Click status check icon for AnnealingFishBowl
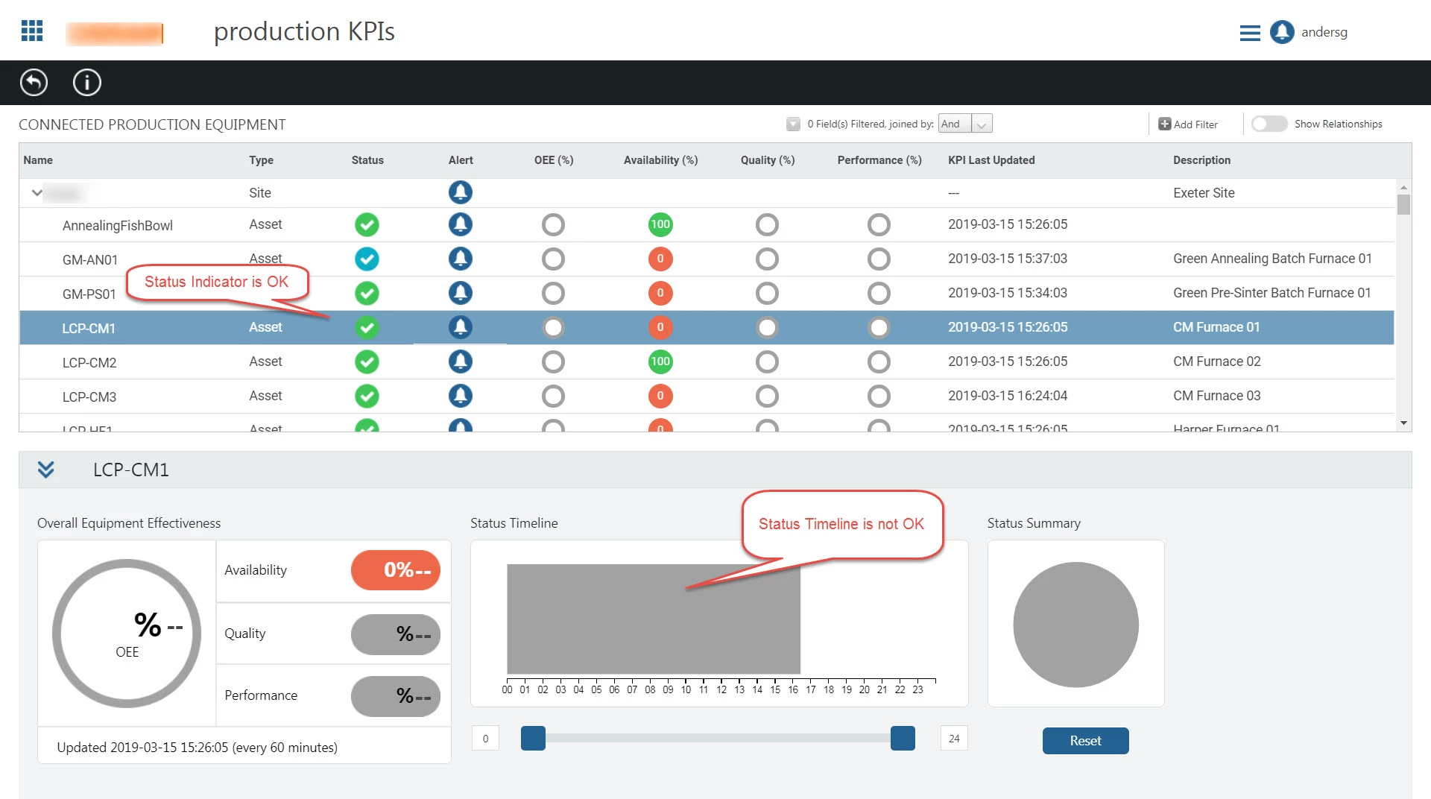The width and height of the screenshot is (1431, 799). [367, 224]
